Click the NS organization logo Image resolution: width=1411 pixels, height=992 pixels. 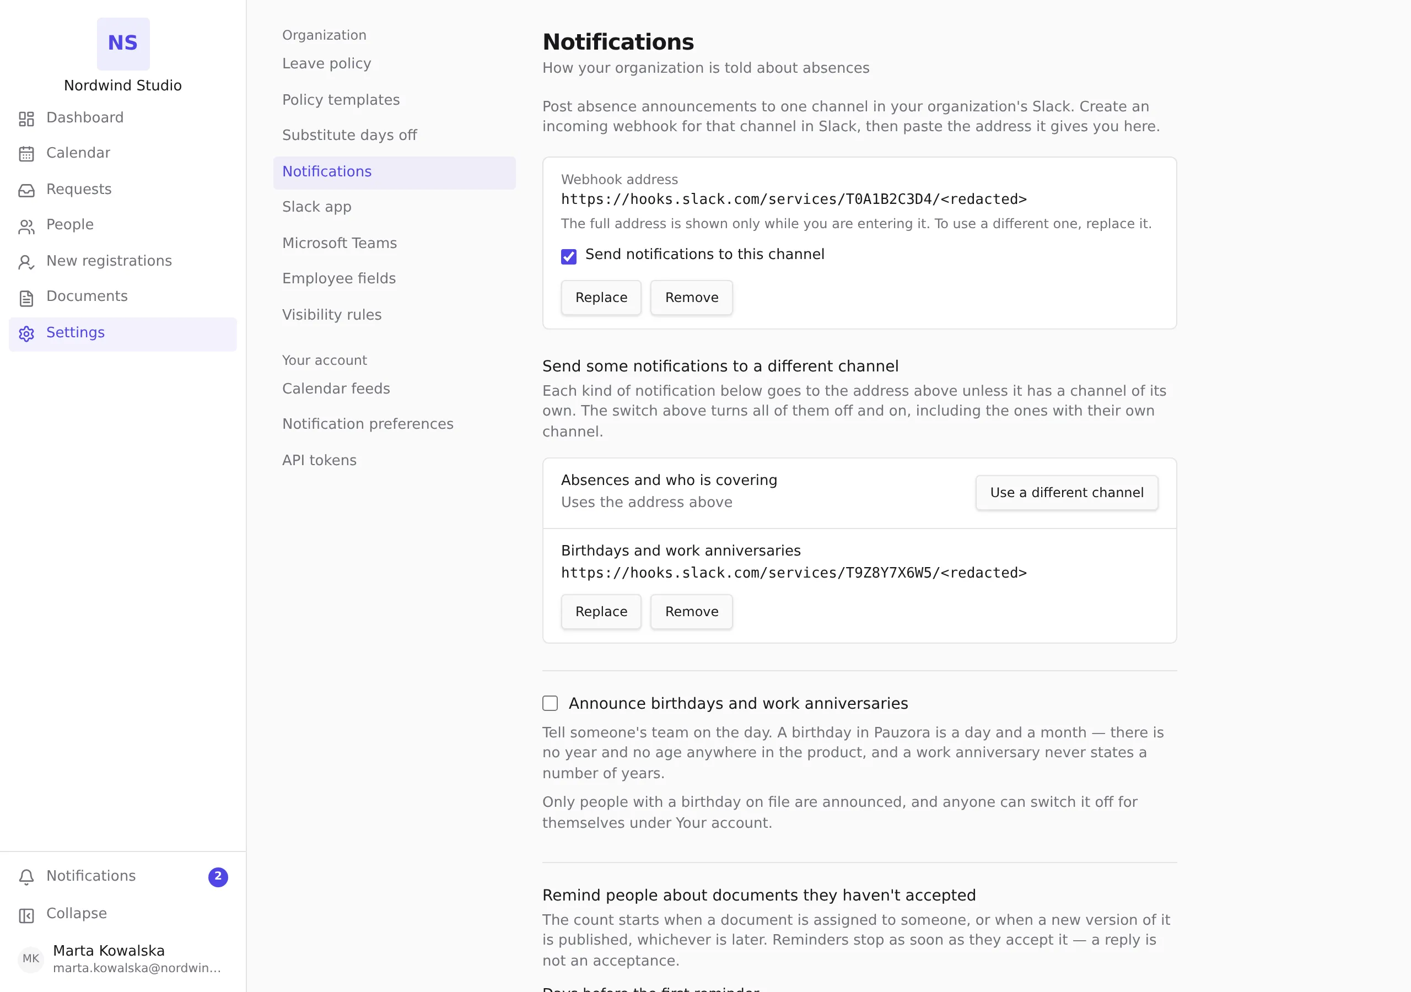(123, 44)
